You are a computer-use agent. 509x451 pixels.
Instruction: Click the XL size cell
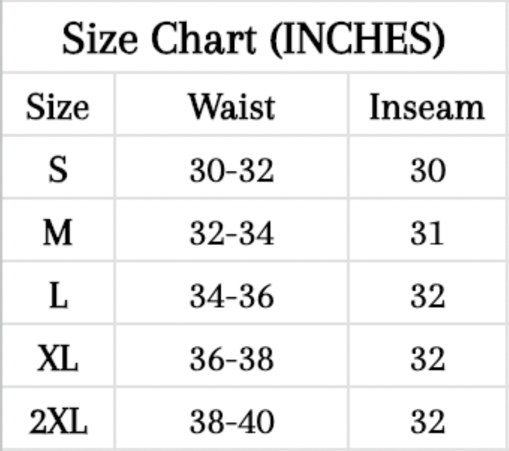pos(58,359)
